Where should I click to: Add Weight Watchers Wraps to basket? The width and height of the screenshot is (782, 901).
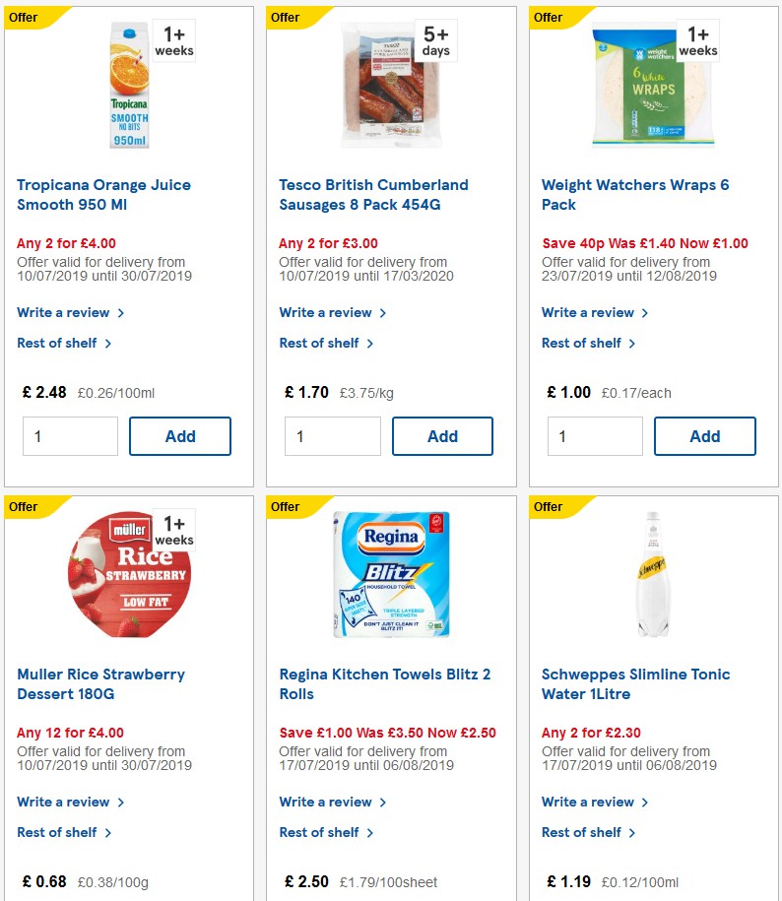705,436
